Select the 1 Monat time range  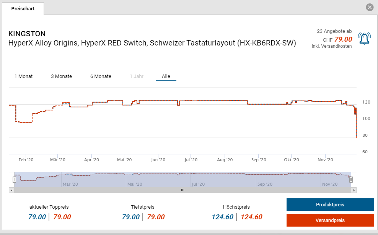point(23,76)
